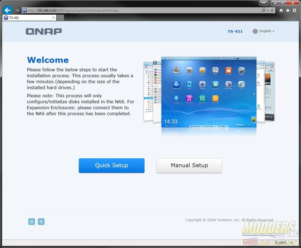Choose the Manual Setup button
The image size is (301, 248).
pyautogui.click(x=189, y=165)
